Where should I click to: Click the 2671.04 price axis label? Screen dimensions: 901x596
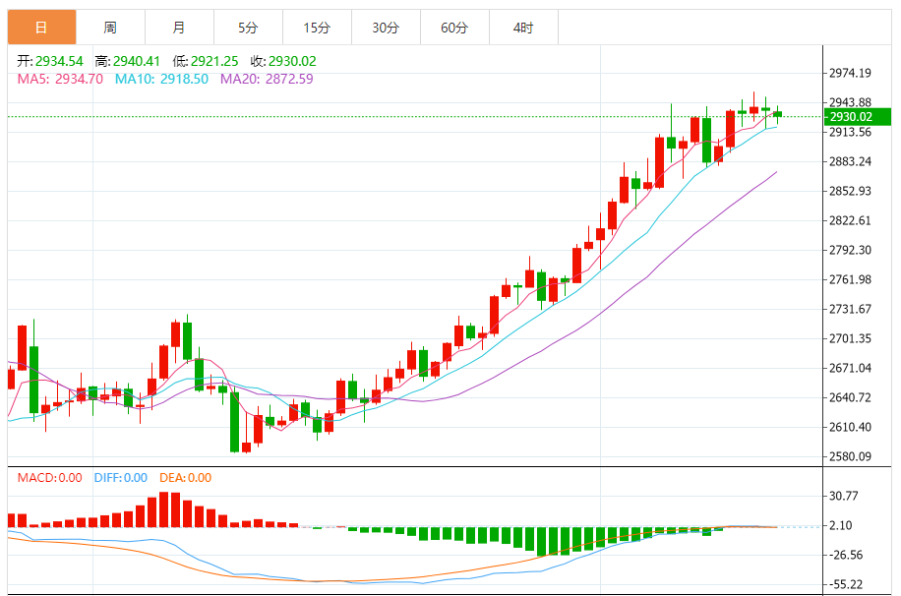click(850, 368)
